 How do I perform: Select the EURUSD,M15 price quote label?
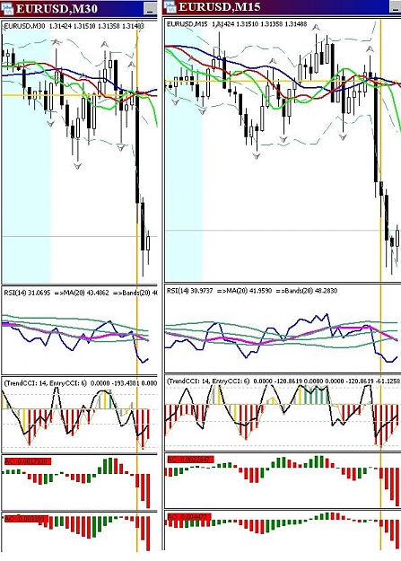pyautogui.click(x=237, y=24)
